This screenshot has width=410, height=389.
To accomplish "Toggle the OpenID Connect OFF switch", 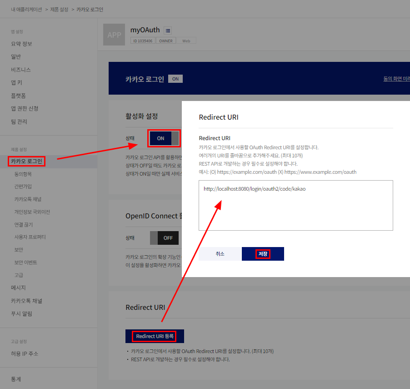I will click(x=164, y=238).
